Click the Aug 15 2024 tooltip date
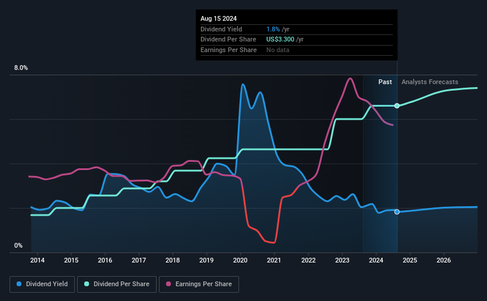487x301 pixels. click(219, 18)
